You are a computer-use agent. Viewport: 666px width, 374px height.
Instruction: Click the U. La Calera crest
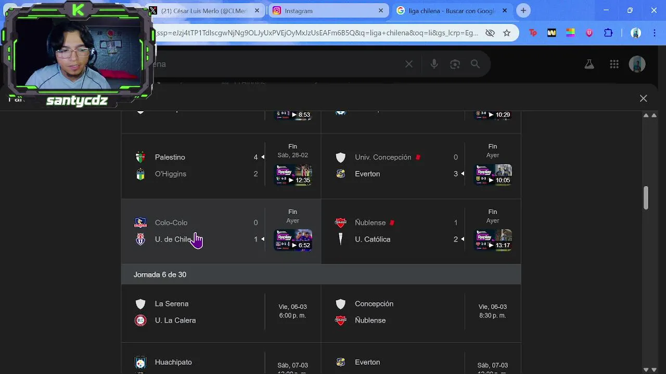point(140,320)
